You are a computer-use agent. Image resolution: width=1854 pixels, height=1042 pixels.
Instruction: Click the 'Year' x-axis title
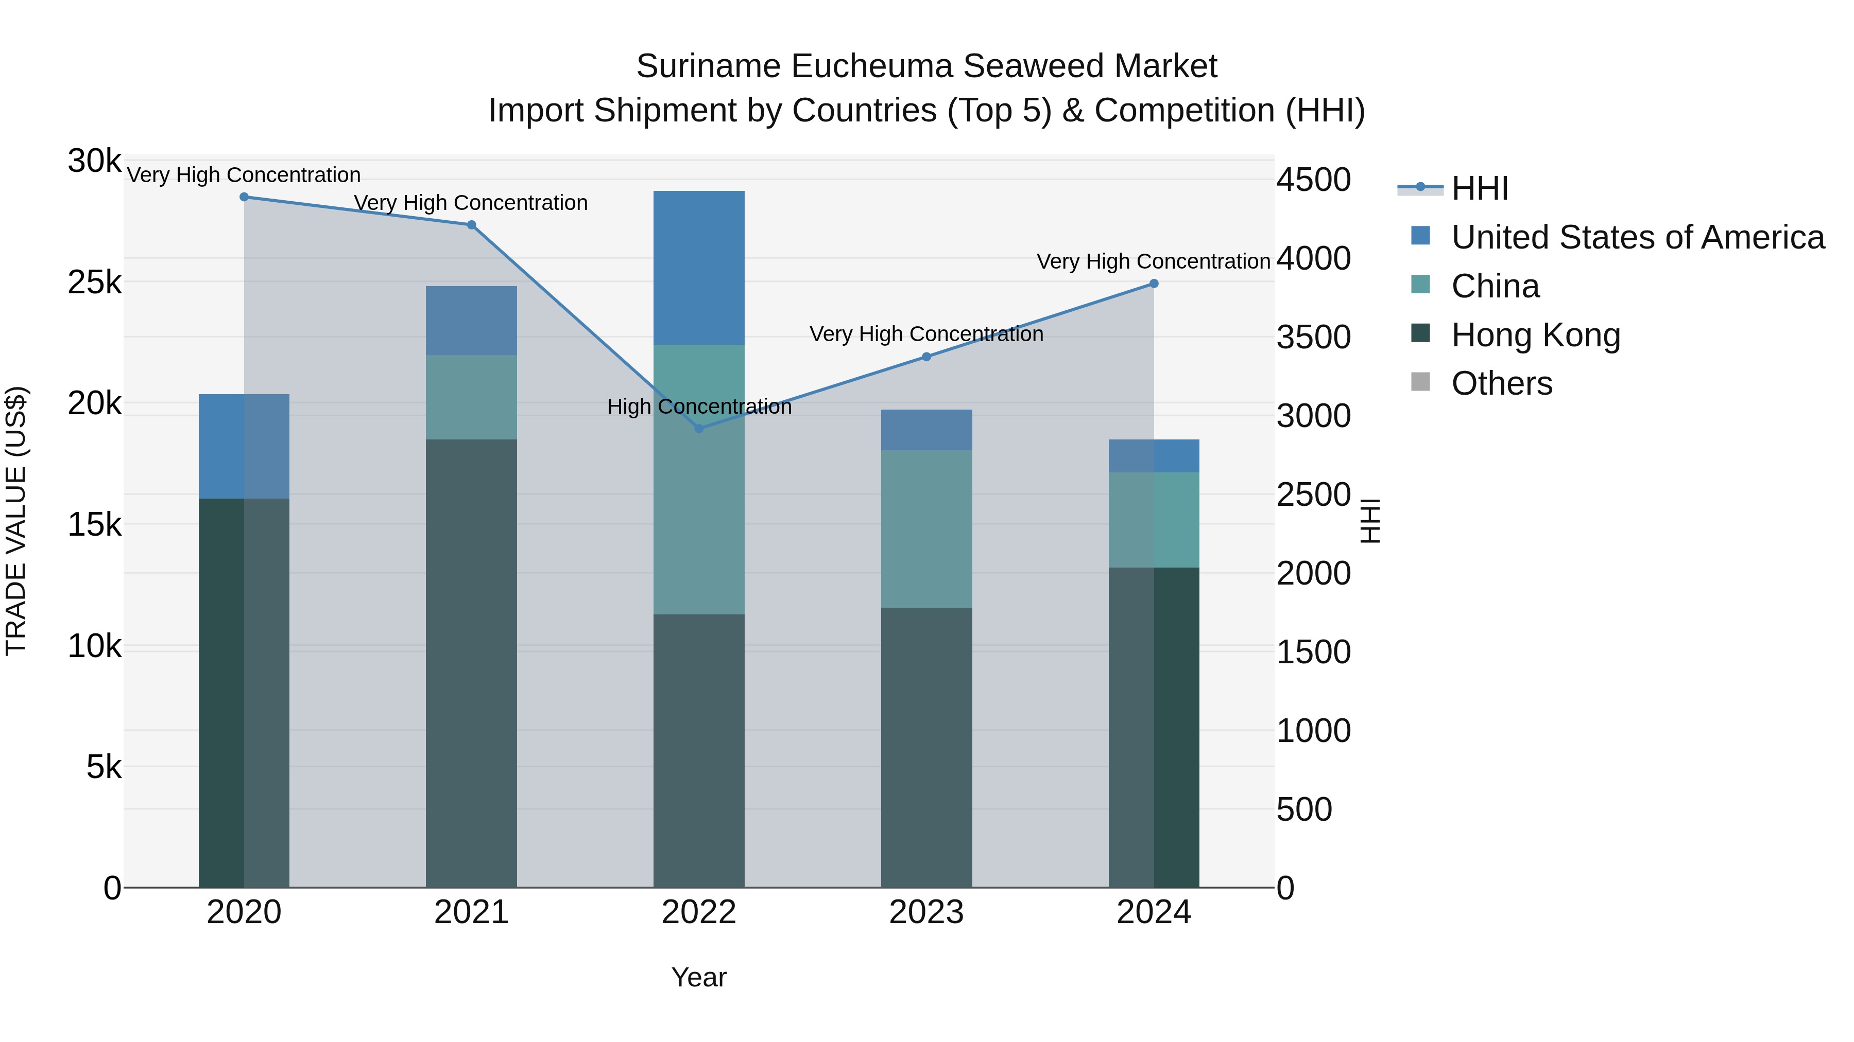coord(699,978)
